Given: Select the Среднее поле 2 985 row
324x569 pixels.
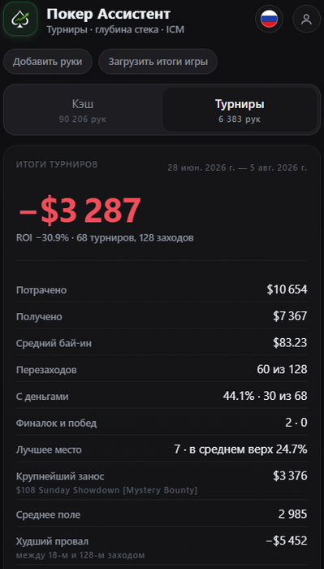Looking at the screenshot, I should point(162,515).
